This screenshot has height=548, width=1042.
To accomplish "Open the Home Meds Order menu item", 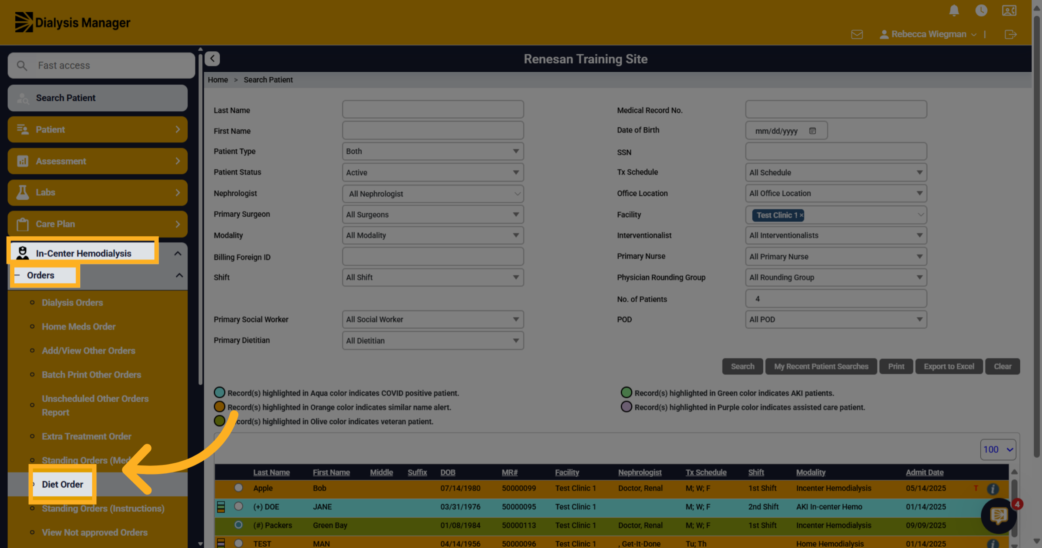I will coord(79,327).
